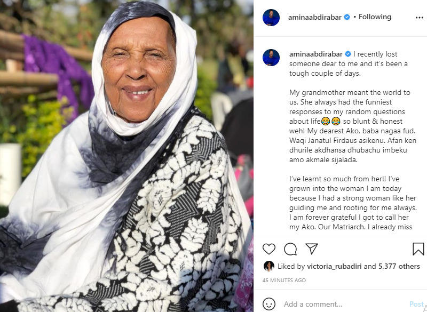Click the verified badge beside caption username
Image resolution: width=427 pixels, height=312 pixels.
[348, 54]
